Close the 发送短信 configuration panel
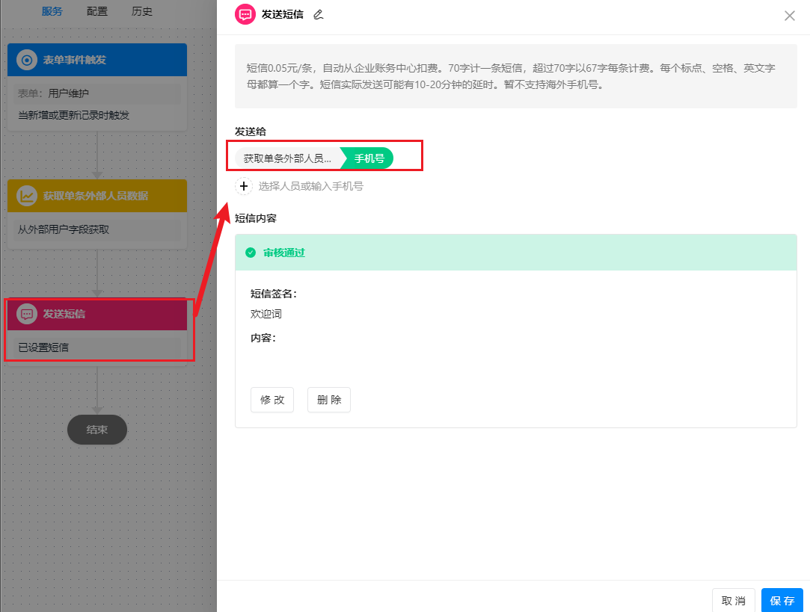This screenshot has width=810, height=612. 790,15
